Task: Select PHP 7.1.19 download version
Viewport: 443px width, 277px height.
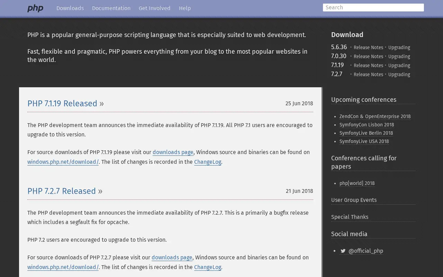Action: tap(337, 65)
